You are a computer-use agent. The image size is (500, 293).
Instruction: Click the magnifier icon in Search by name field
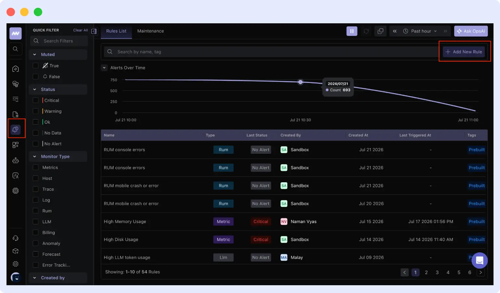(x=110, y=52)
